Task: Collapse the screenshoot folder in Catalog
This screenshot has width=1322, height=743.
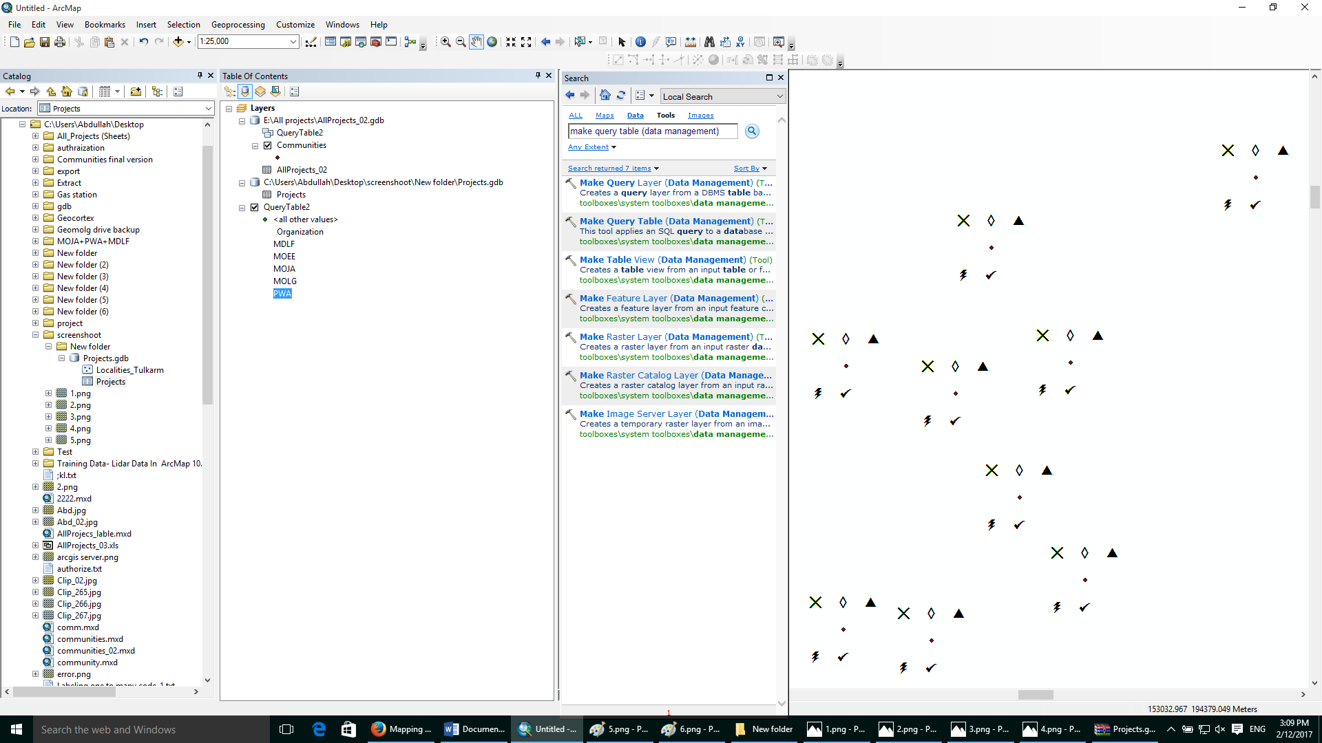Action: [x=35, y=335]
